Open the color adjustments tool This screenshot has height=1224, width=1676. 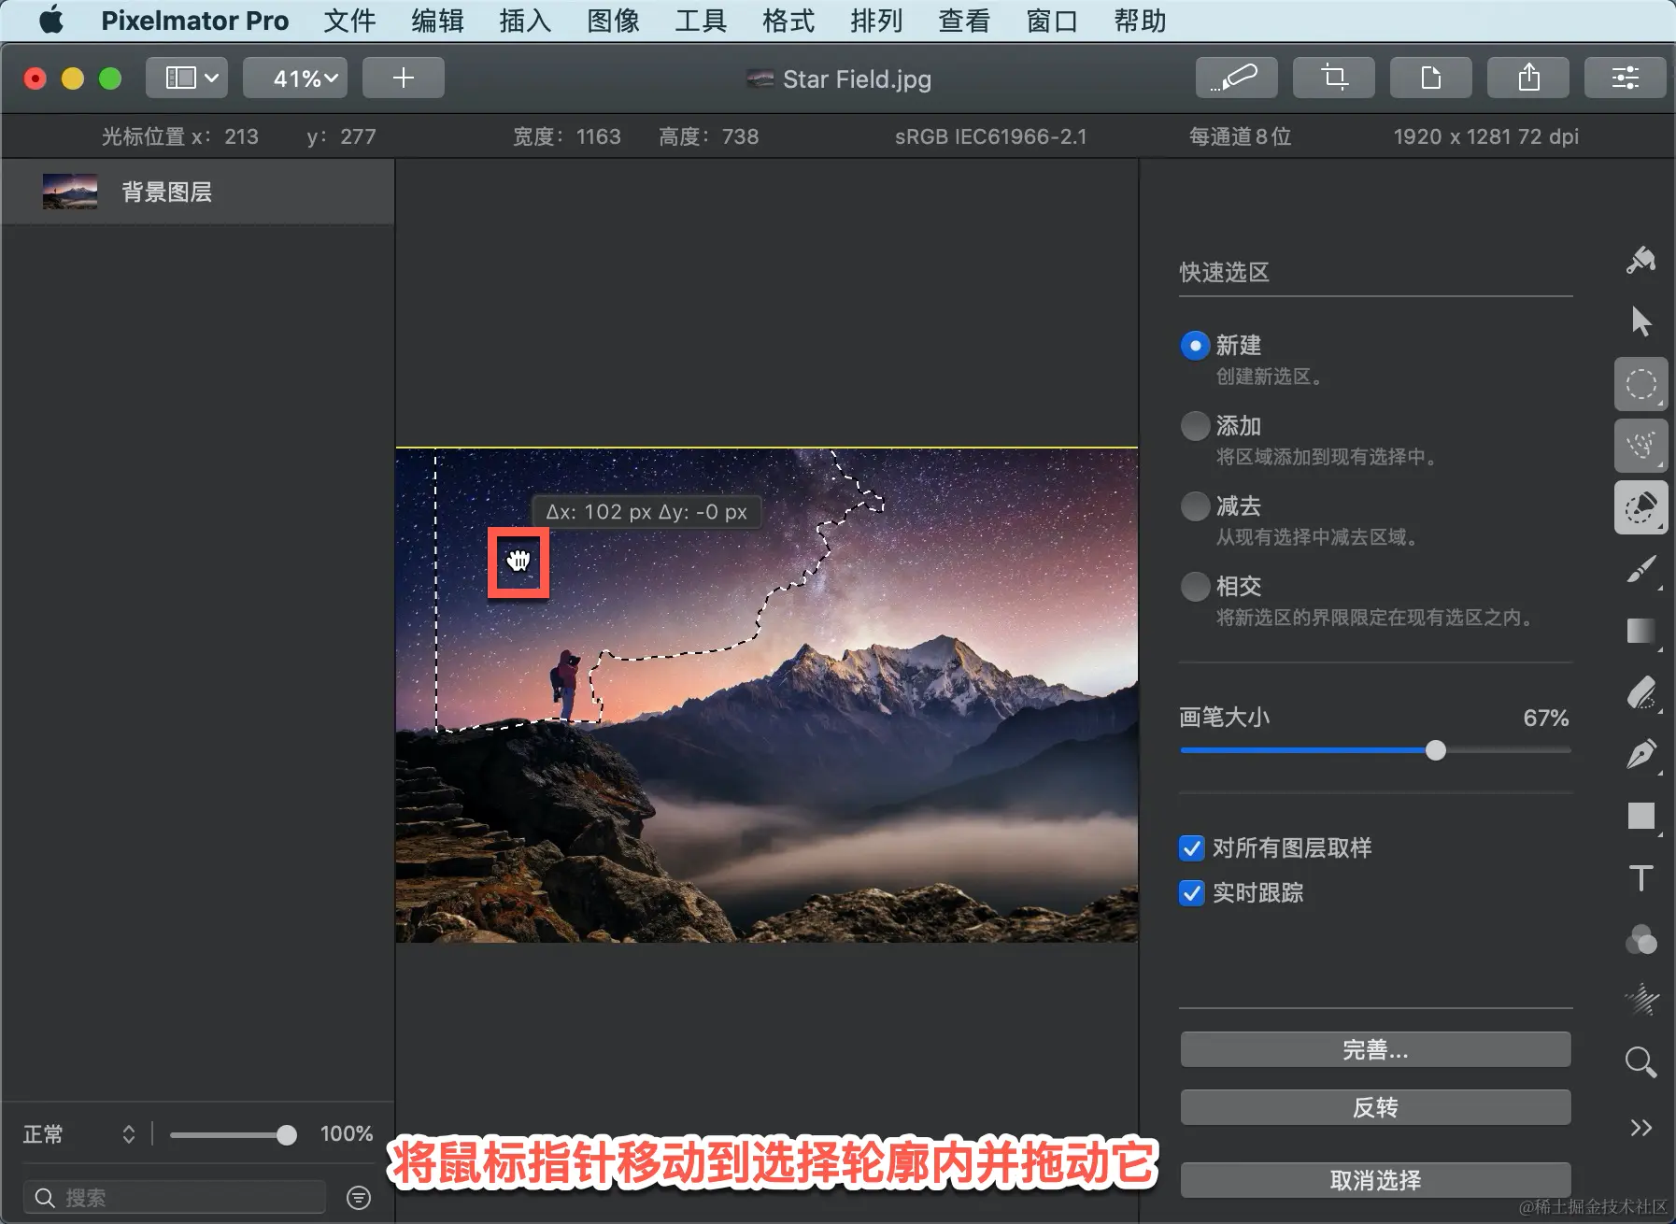pyautogui.click(x=1640, y=939)
